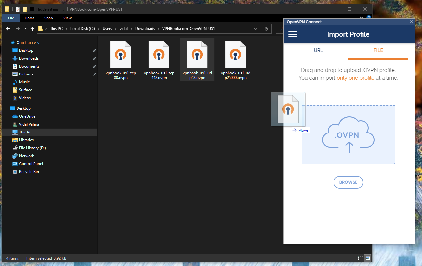The width and height of the screenshot is (422, 266).
Task: Click the Music folder icon in sidebar
Action: click(x=15, y=82)
